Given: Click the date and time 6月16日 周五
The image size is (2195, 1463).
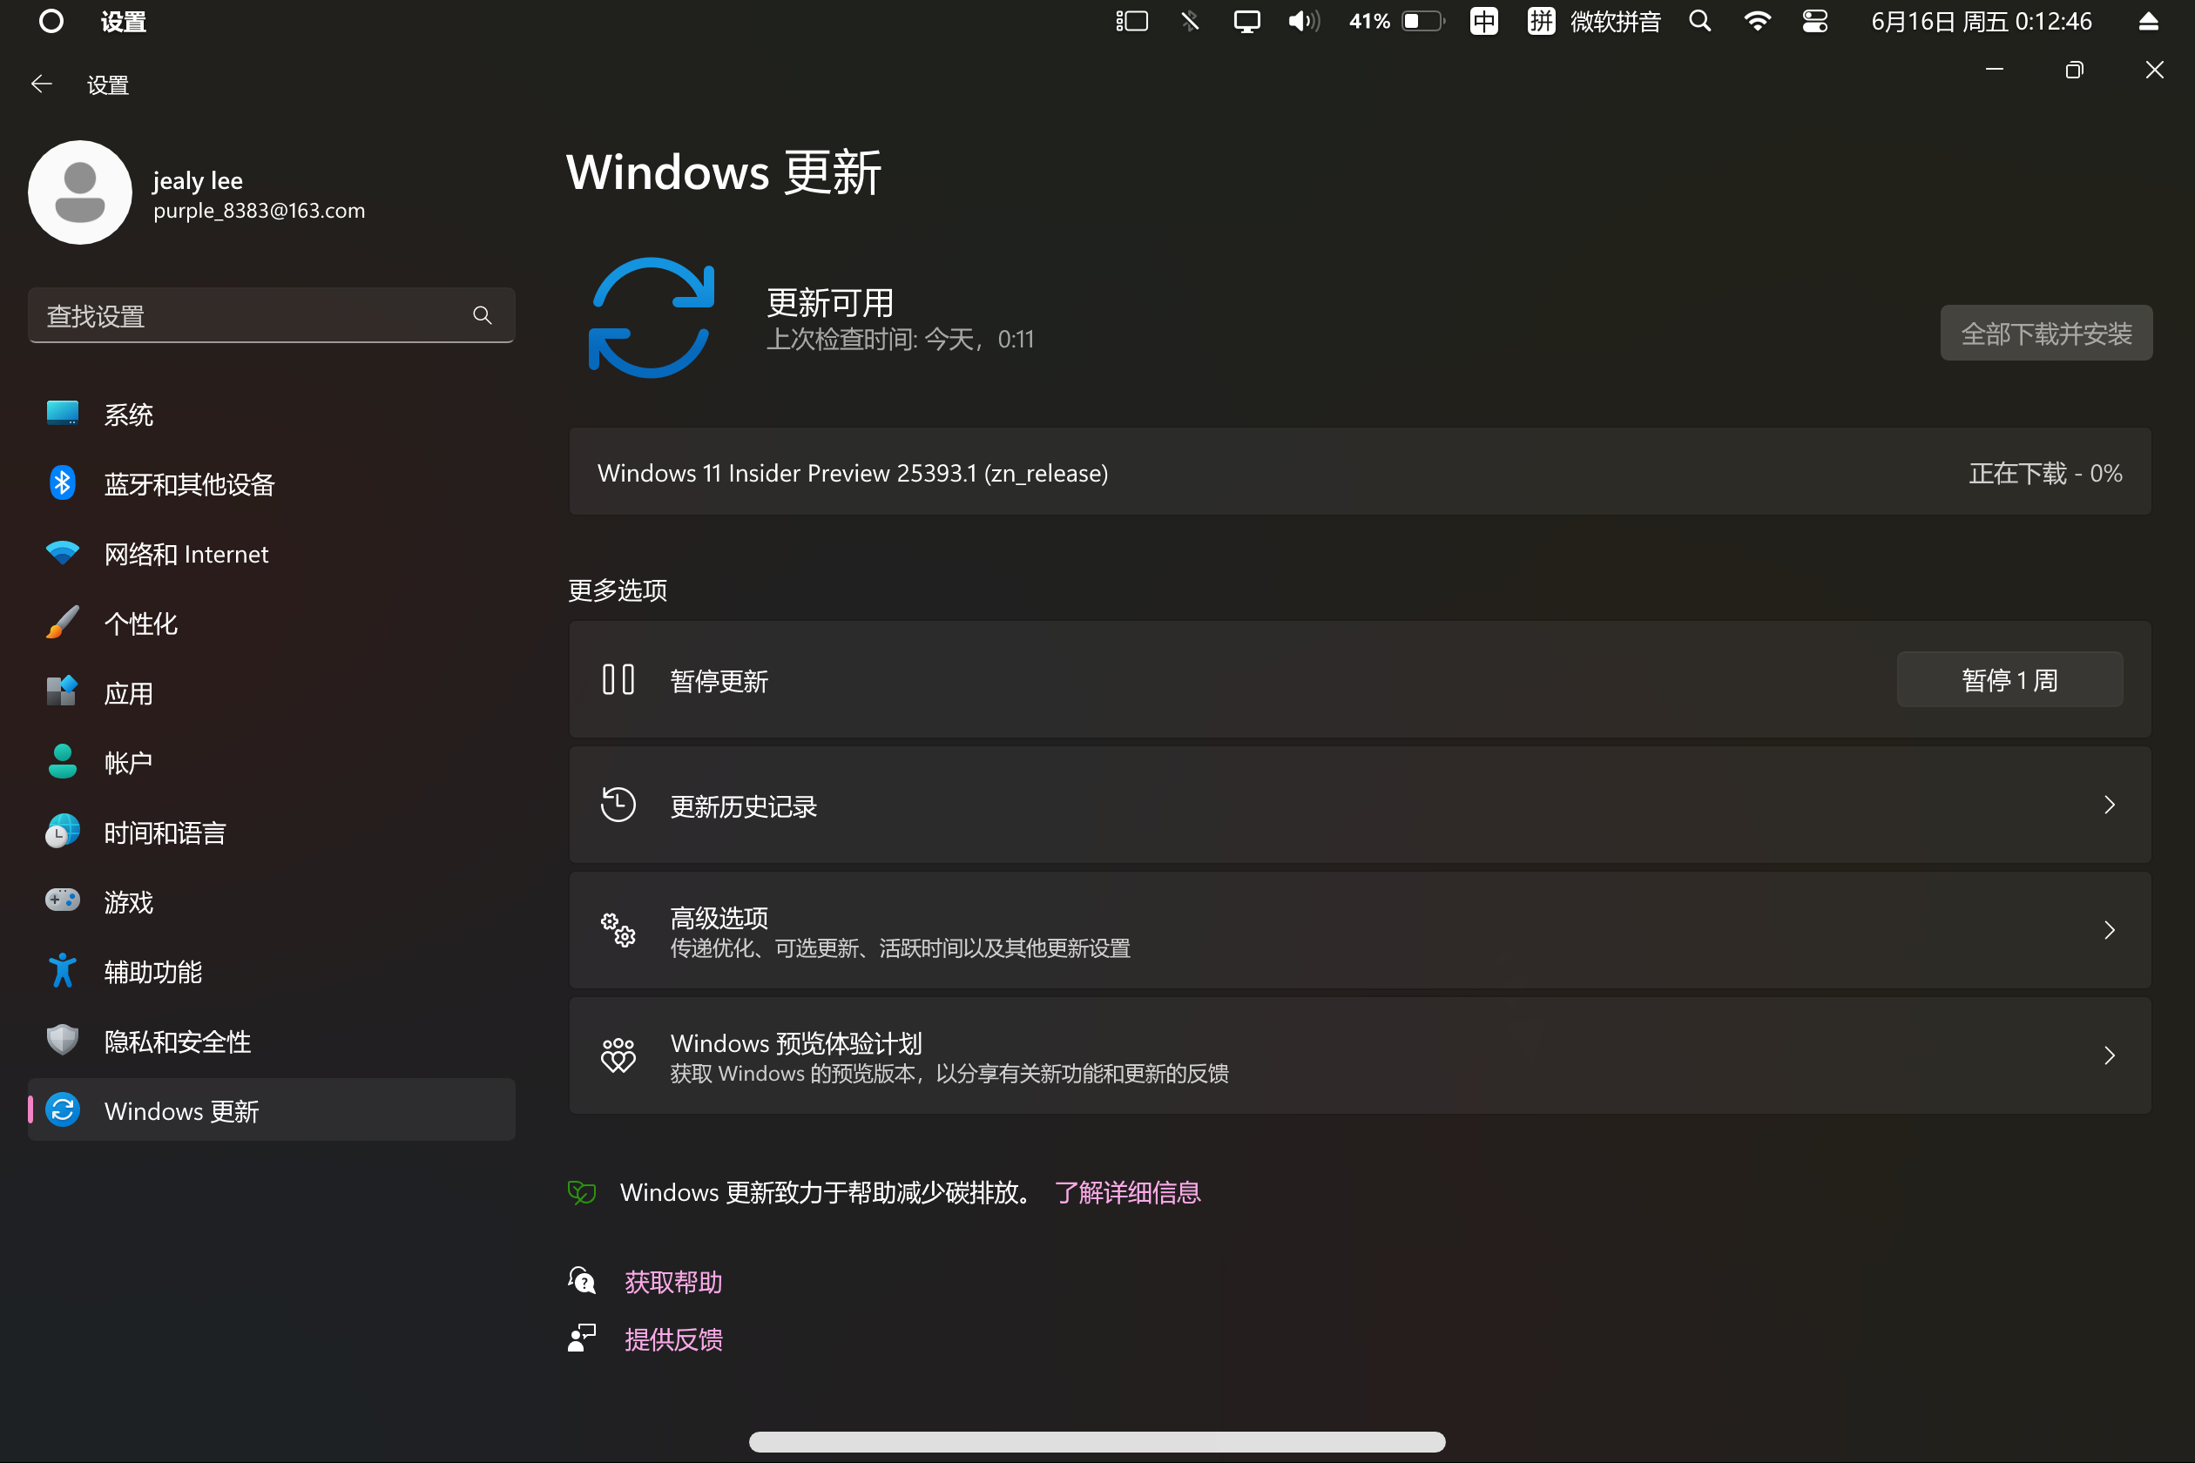Looking at the screenshot, I should 1982,22.
